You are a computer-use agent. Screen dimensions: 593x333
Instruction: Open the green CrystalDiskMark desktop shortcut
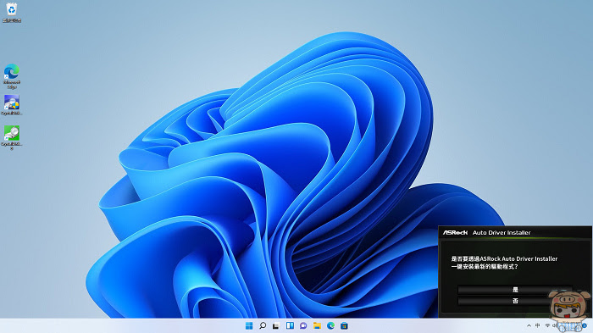click(12, 138)
